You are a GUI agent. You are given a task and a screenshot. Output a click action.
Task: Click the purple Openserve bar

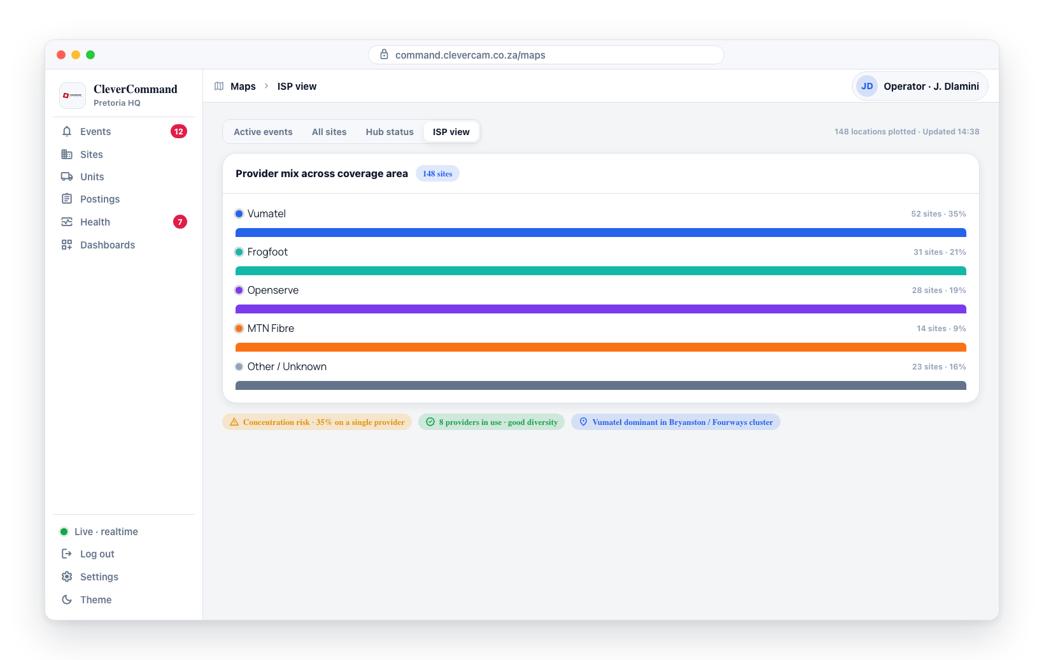pyautogui.click(x=601, y=309)
